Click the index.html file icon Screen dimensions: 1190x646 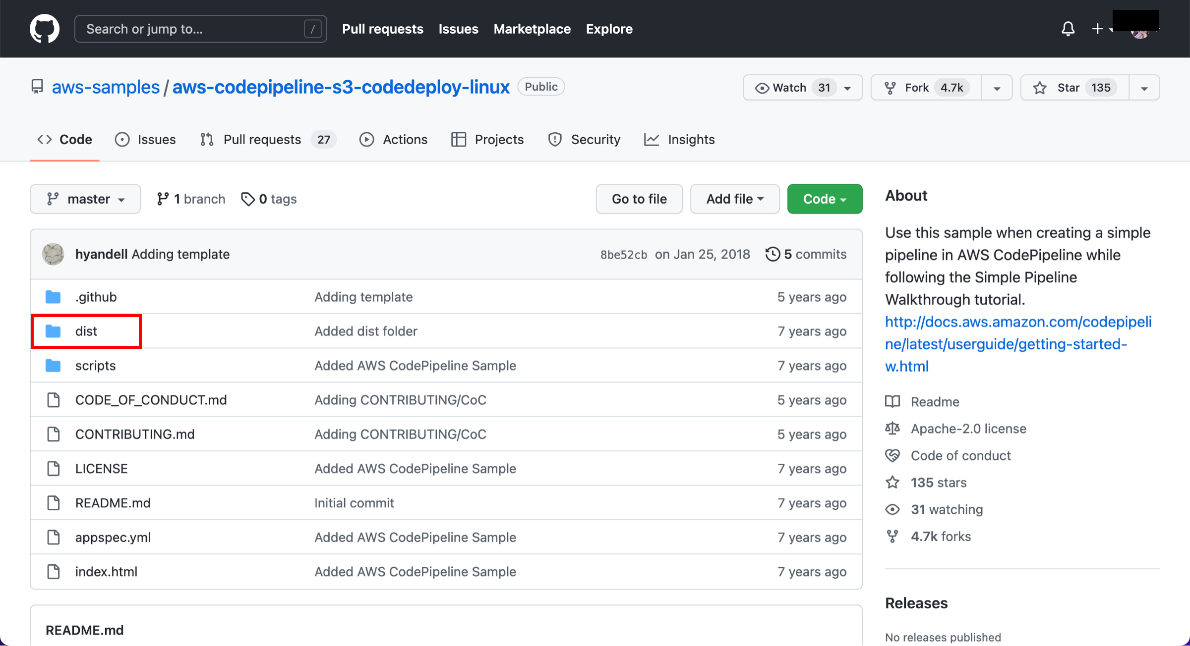point(53,572)
